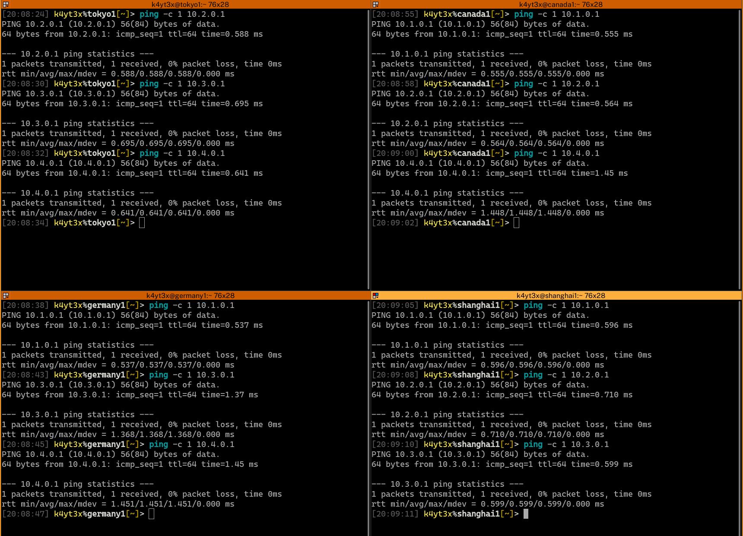Open the grouping menu icon in shanghai1 titlebar
The image size is (743, 536).
coord(375,295)
